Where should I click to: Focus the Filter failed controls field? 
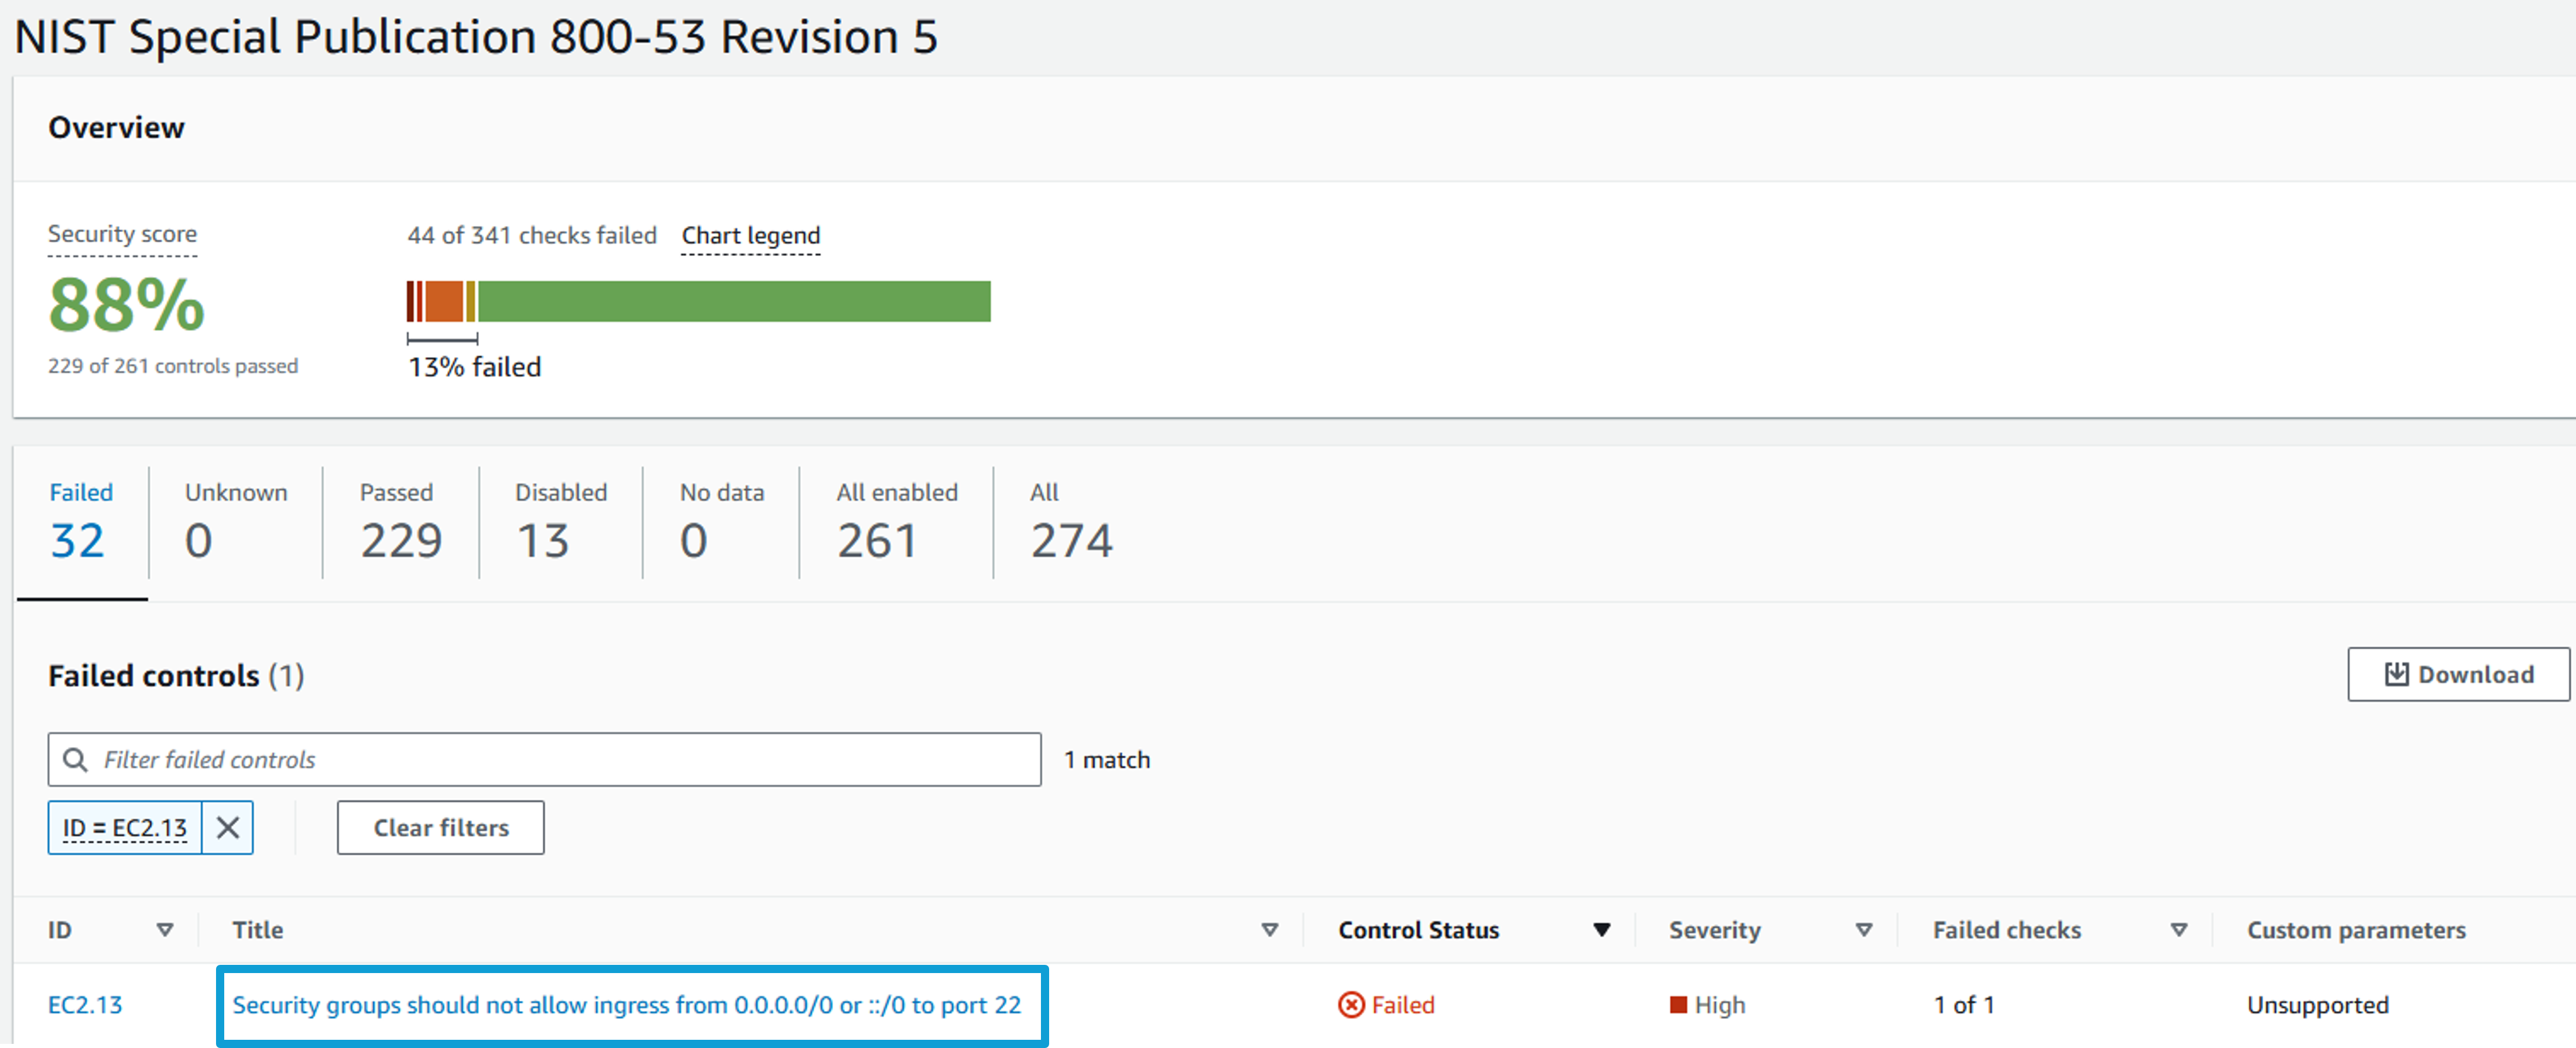544,759
